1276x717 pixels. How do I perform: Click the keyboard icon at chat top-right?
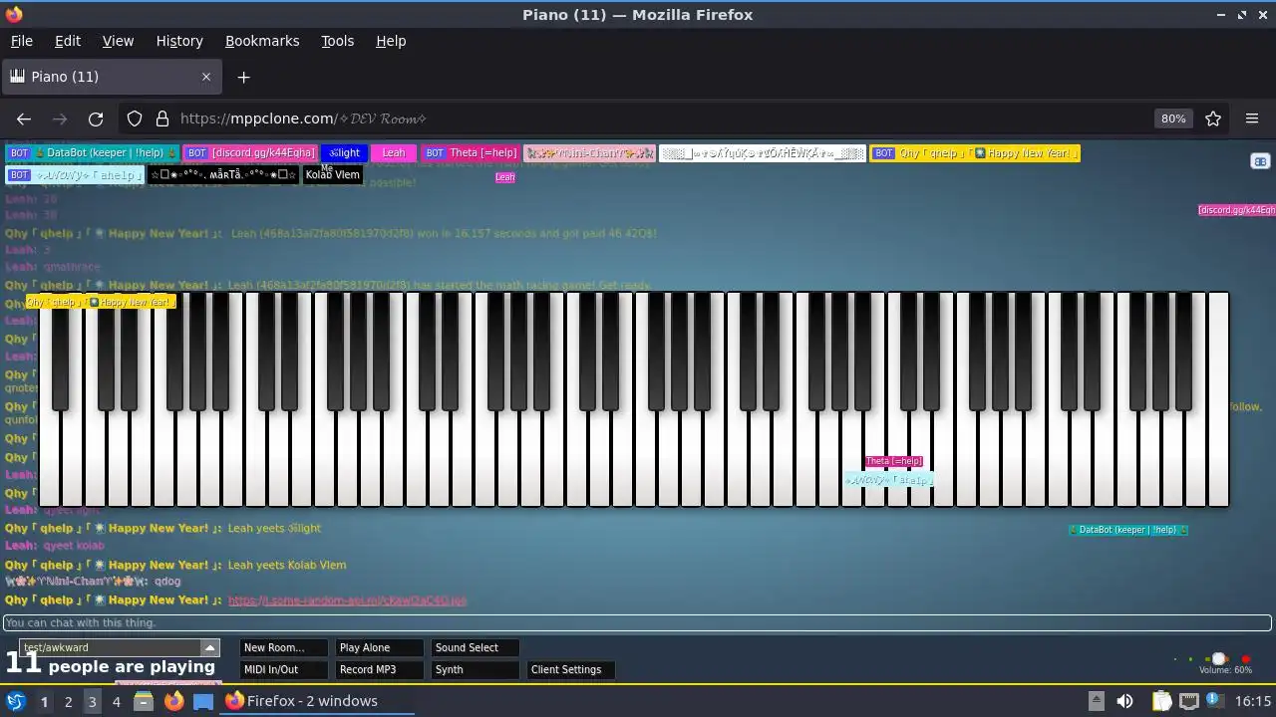(x=1260, y=161)
